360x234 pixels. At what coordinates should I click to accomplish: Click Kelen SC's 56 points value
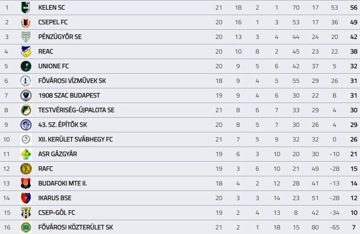tap(354, 7)
